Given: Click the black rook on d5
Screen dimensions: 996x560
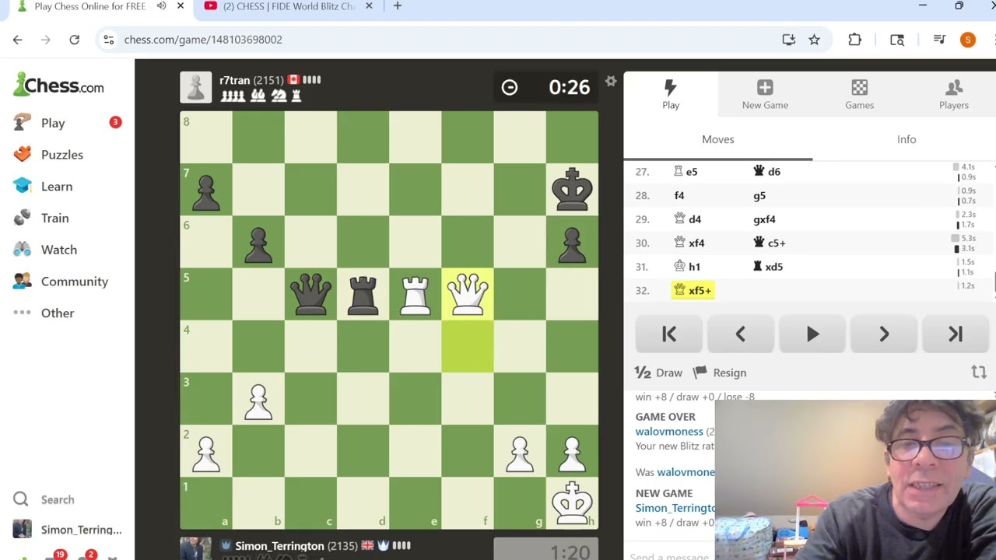Looking at the screenshot, I should point(363,294).
